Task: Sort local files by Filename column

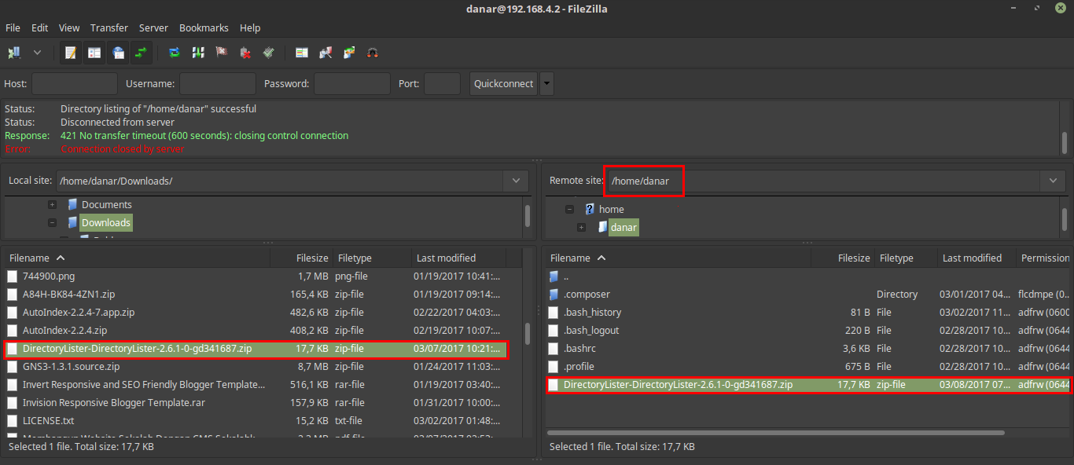Action: tap(138, 258)
